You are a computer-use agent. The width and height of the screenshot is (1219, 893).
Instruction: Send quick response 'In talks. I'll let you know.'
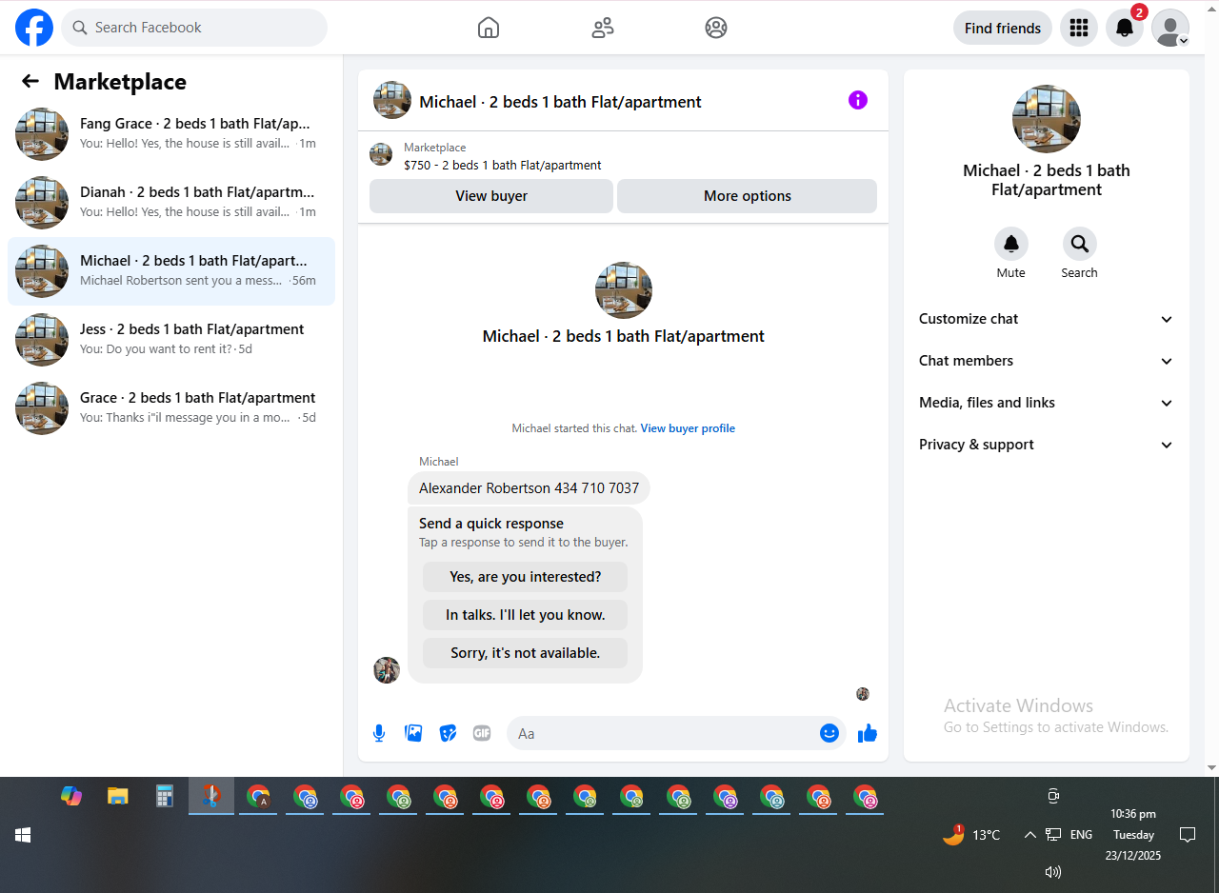[x=526, y=615]
